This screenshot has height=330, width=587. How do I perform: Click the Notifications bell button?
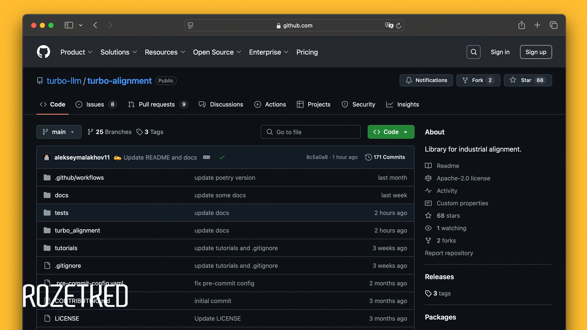pyautogui.click(x=426, y=80)
